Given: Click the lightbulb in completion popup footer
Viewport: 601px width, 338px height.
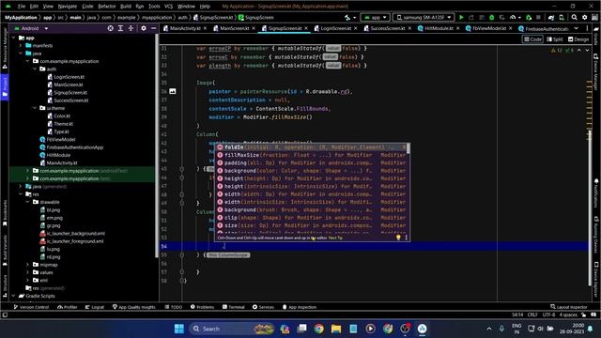Looking at the screenshot, I should (x=398, y=238).
